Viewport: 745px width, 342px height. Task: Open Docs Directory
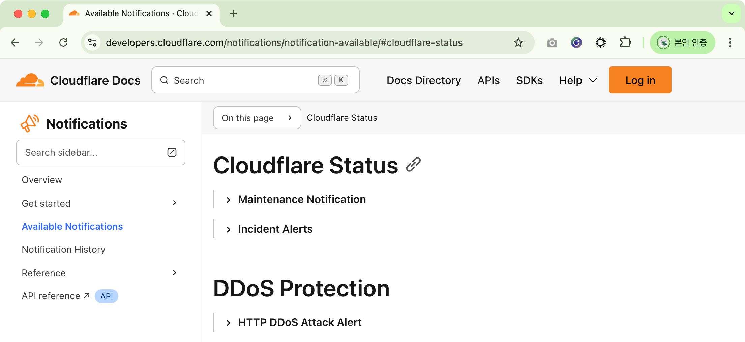pyautogui.click(x=424, y=80)
